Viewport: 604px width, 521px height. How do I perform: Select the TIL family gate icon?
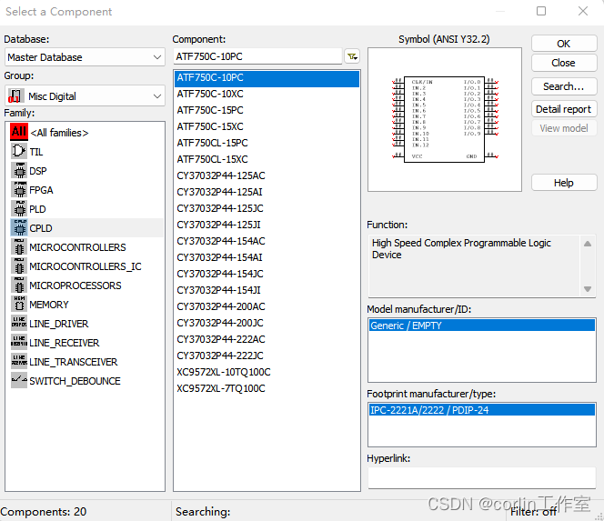19,151
